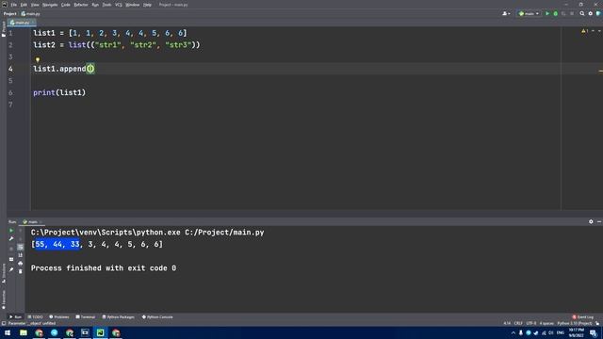Click the print(list1) statement on line 6
The height and width of the screenshot is (339, 603).
click(x=59, y=92)
